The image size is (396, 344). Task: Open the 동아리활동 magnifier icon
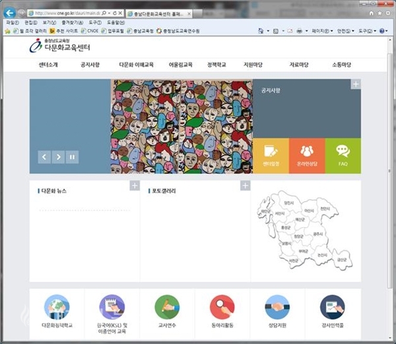[x=222, y=308]
